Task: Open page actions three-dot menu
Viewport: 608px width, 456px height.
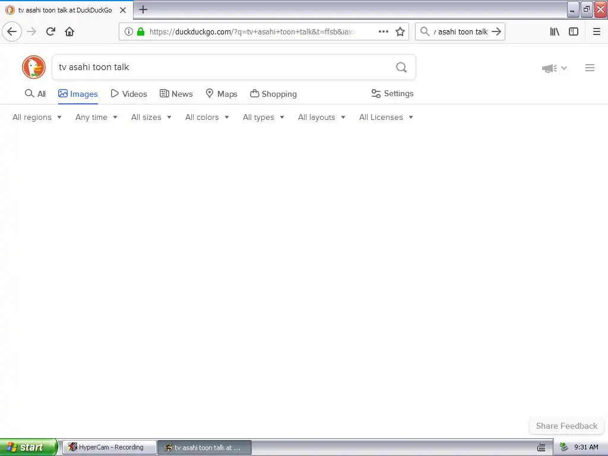Action: 384,31
